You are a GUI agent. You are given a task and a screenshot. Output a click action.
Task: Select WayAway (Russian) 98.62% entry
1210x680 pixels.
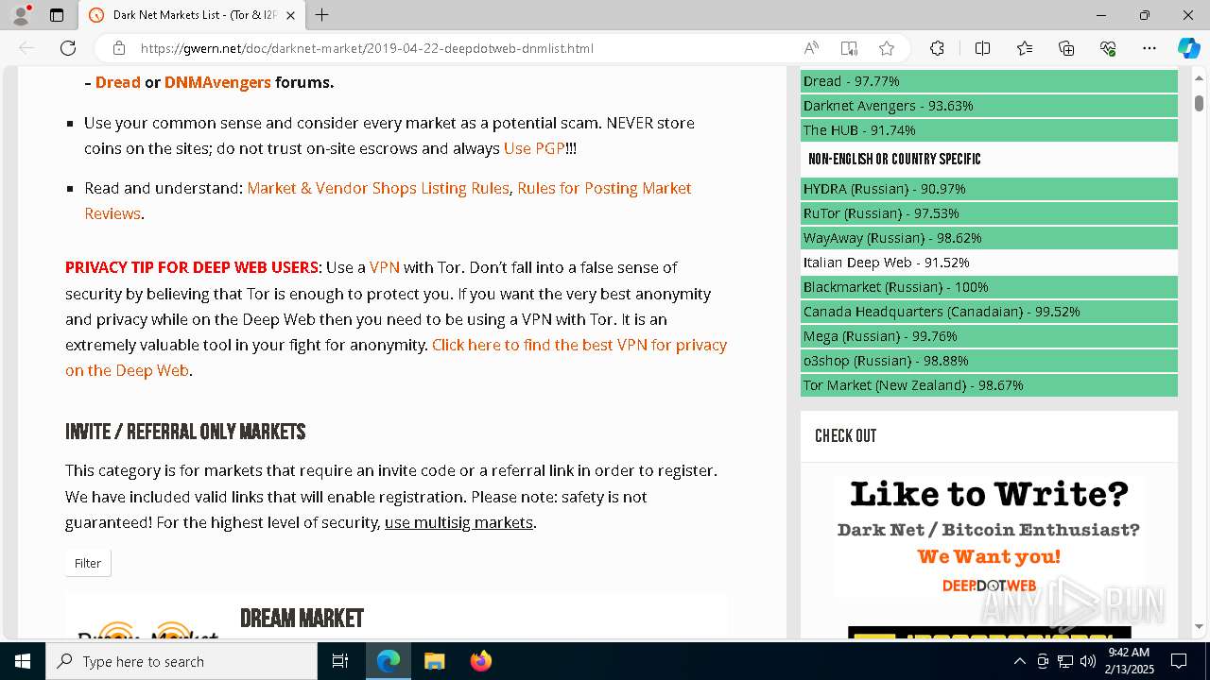[x=989, y=238]
